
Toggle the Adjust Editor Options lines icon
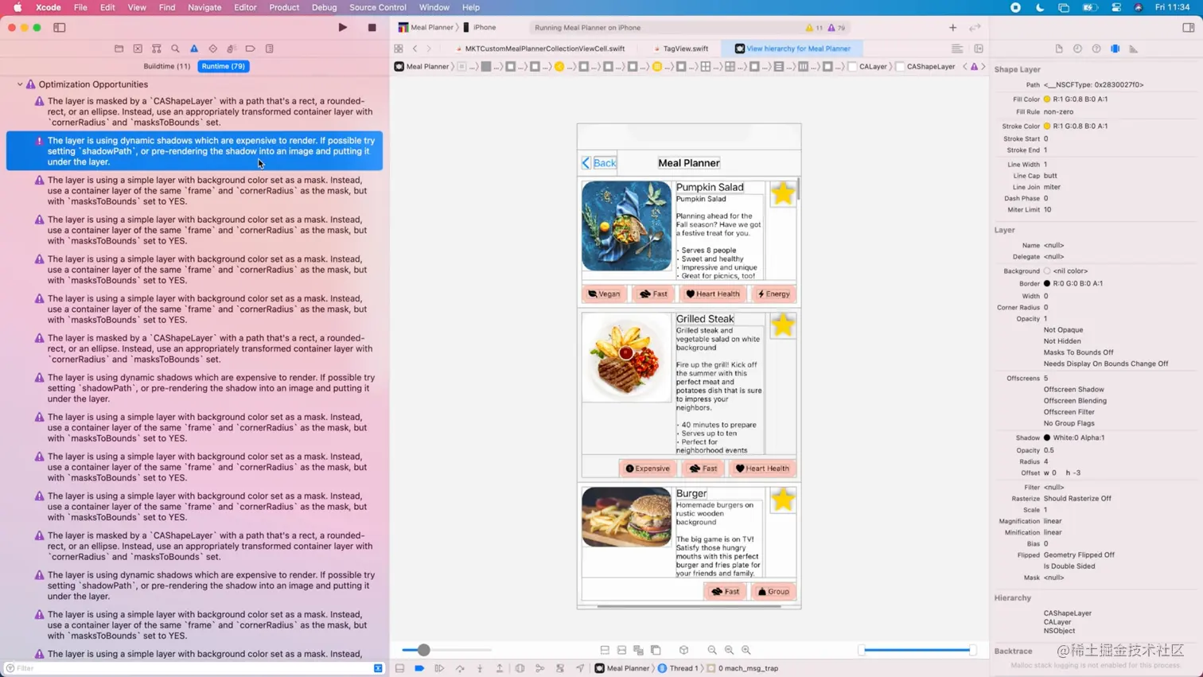[957, 49]
